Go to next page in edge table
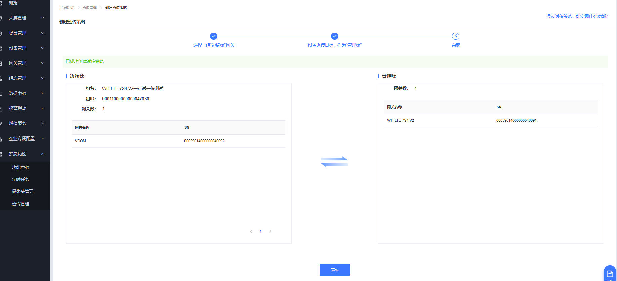 270,231
